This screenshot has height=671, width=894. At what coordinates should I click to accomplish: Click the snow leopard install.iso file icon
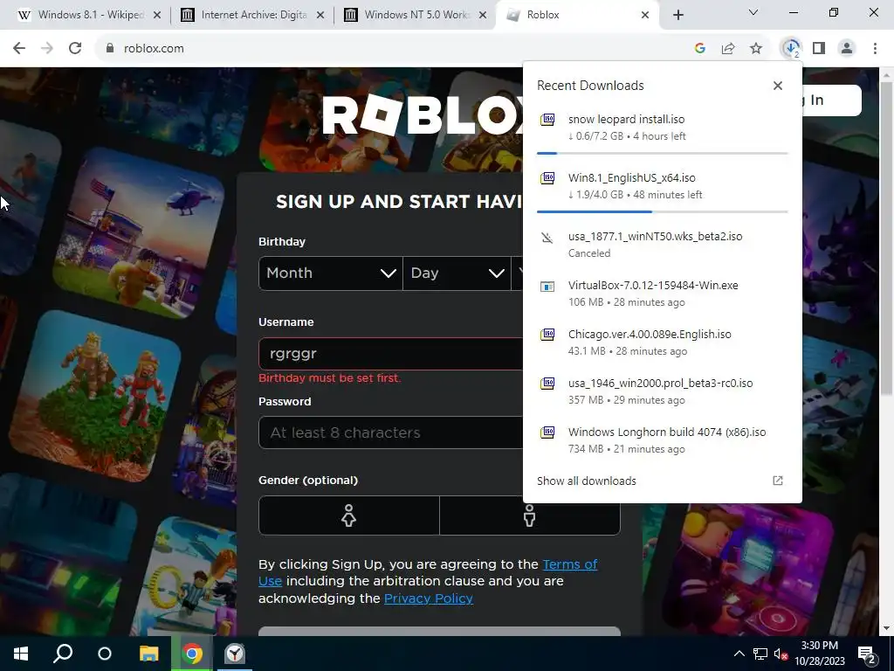(x=547, y=119)
